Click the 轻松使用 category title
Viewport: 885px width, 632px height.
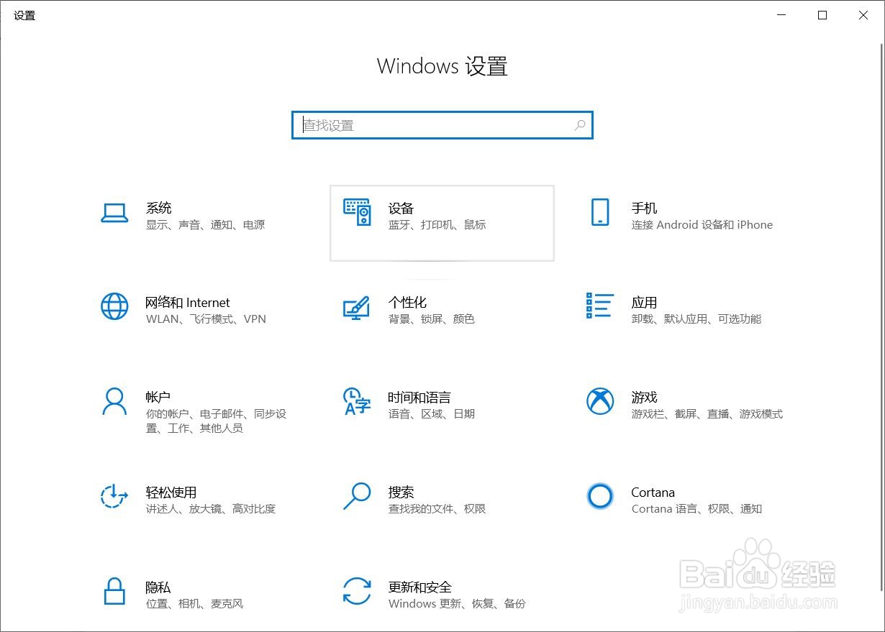pos(171,493)
